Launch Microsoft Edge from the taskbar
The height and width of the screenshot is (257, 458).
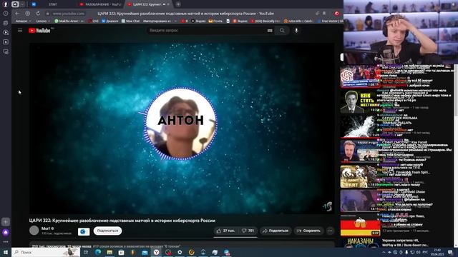coord(97,252)
